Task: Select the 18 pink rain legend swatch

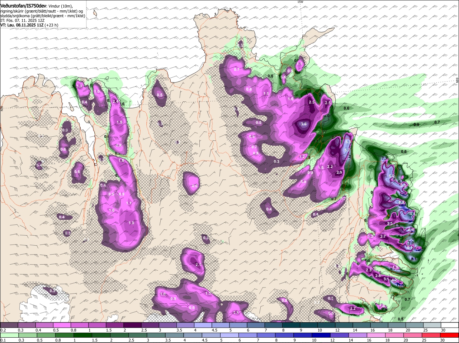Action: (394, 335)
